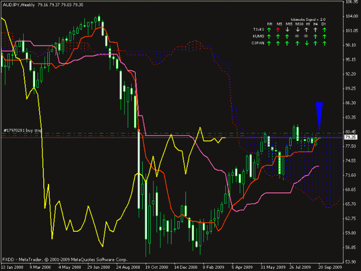Click the CSPAN H1 green down arrow
The image size is (361, 271).
click(307, 43)
